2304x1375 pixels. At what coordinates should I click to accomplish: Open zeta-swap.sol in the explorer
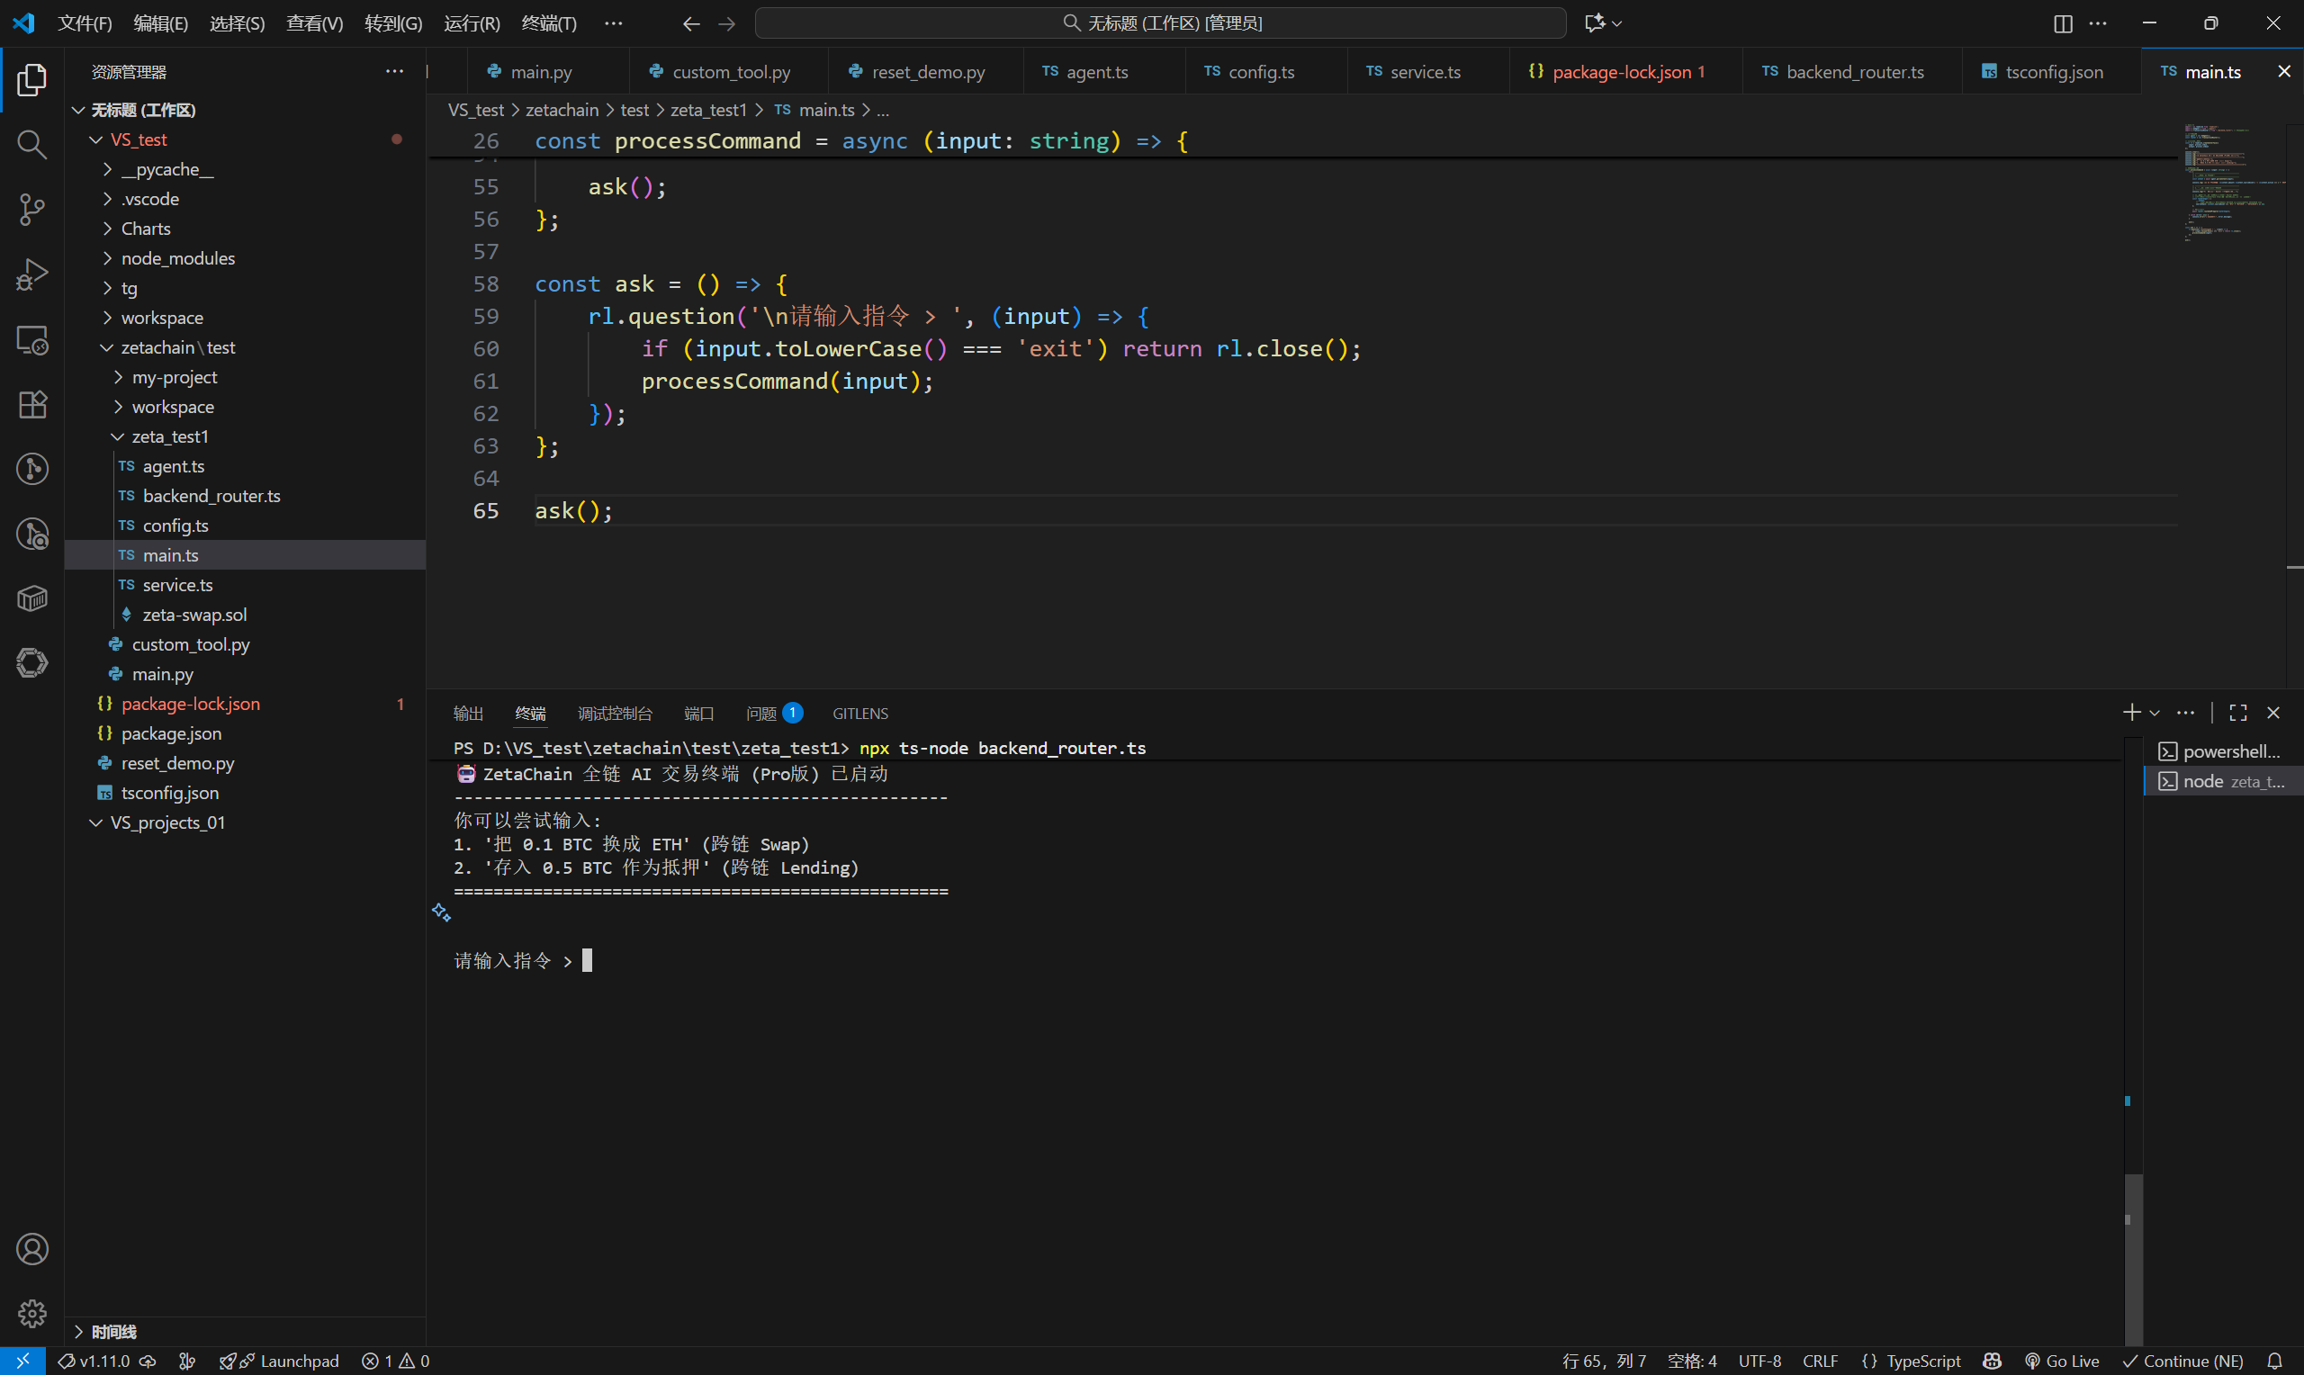[245, 615]
